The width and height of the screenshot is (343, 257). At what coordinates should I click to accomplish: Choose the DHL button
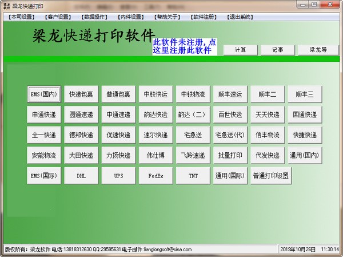click(81, 176)
